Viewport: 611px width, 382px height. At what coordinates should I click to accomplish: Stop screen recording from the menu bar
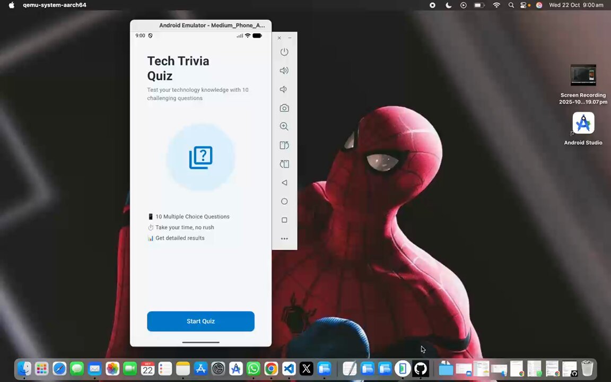(x=433, y=5)
